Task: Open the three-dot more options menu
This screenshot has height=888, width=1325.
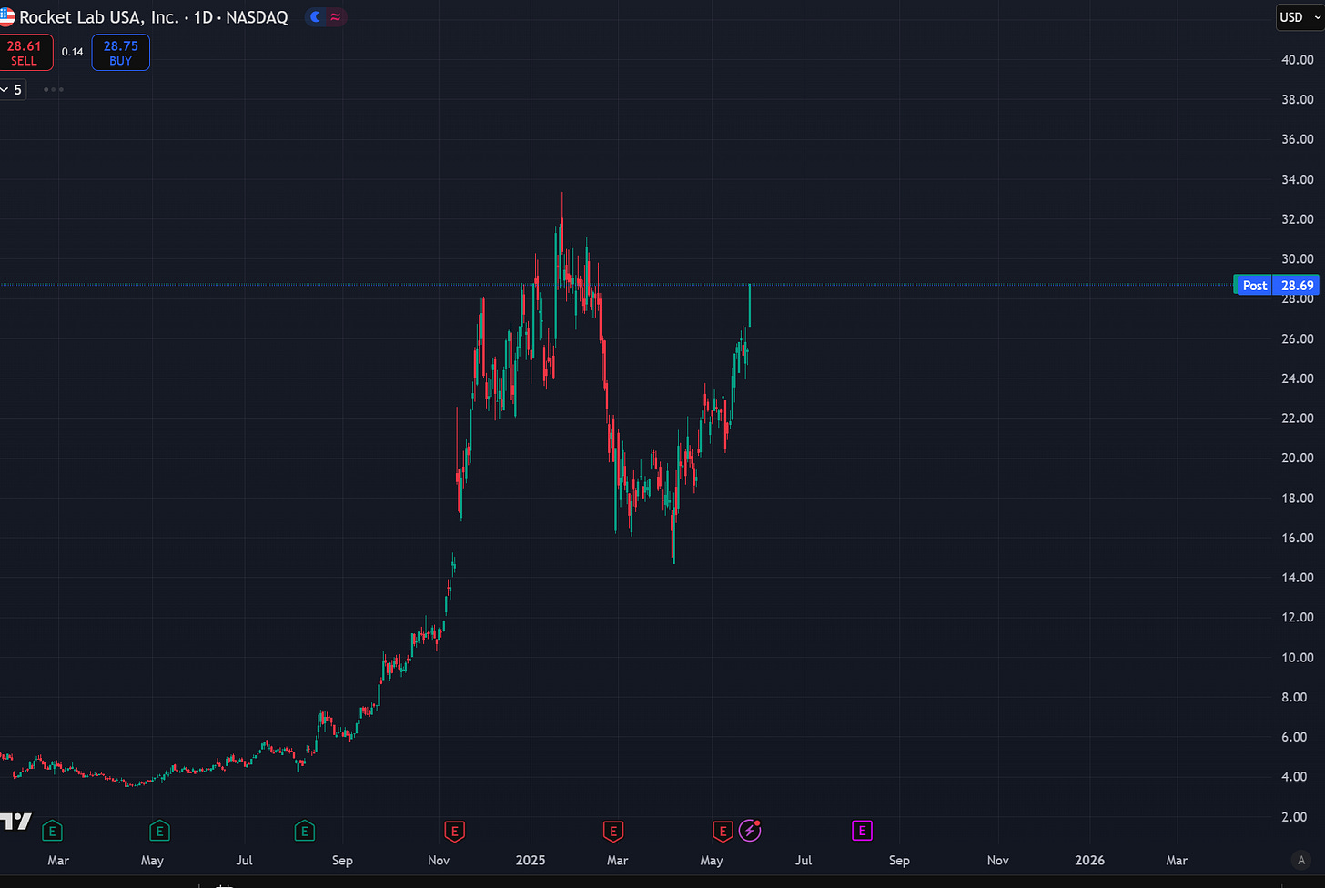Action: pyautogui.click(x=54, y=89)
